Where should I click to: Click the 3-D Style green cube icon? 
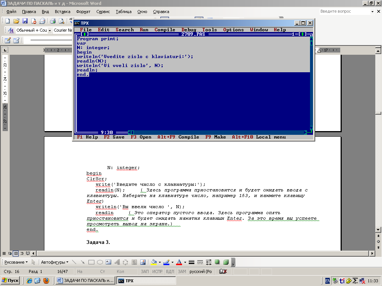pyautogui.click(x=226, y=262)
